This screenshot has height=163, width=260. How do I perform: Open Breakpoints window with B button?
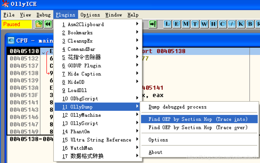(x=250, y=24)
